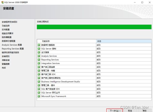
Task: Click the 全文搜索 feature name
Action: (x=45, y=52)
